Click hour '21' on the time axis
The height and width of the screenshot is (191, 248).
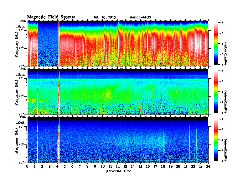pyautogui.click(x=186, y=167)
